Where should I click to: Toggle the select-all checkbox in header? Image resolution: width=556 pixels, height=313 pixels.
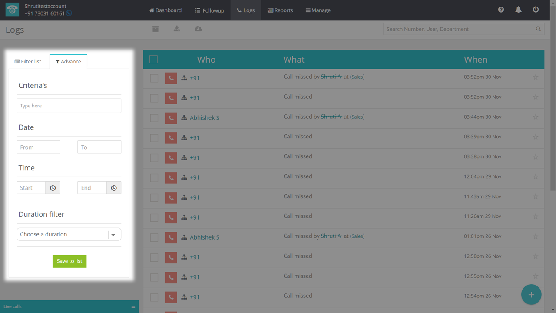coord(153,59)
